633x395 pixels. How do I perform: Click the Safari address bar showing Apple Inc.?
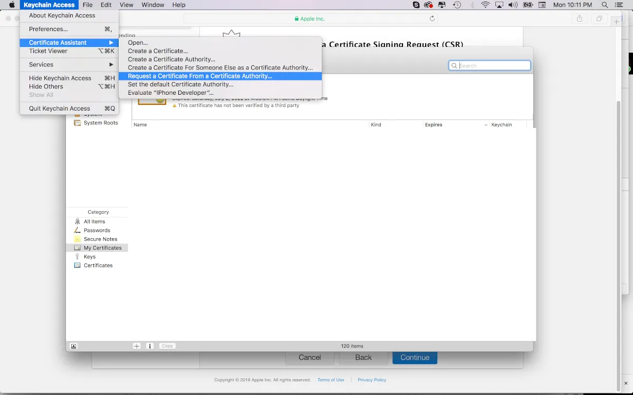(x=311, y=18)
